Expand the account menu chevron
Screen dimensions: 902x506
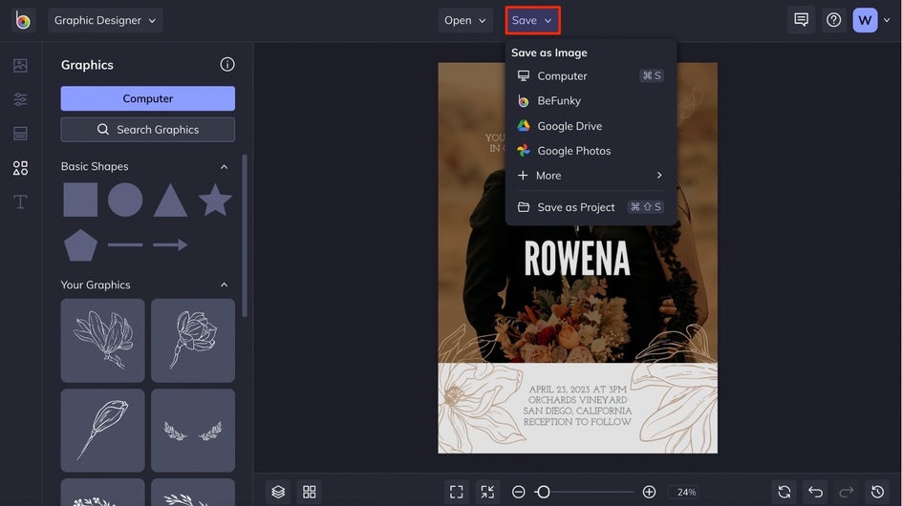887,20
